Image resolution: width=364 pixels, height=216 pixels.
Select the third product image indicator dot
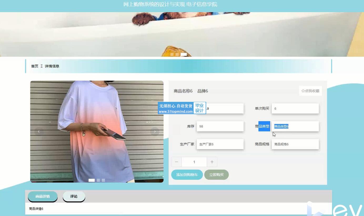click(x=103, y=180)
